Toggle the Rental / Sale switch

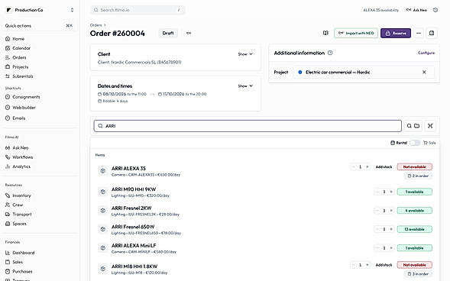click(x=415, y=143)
